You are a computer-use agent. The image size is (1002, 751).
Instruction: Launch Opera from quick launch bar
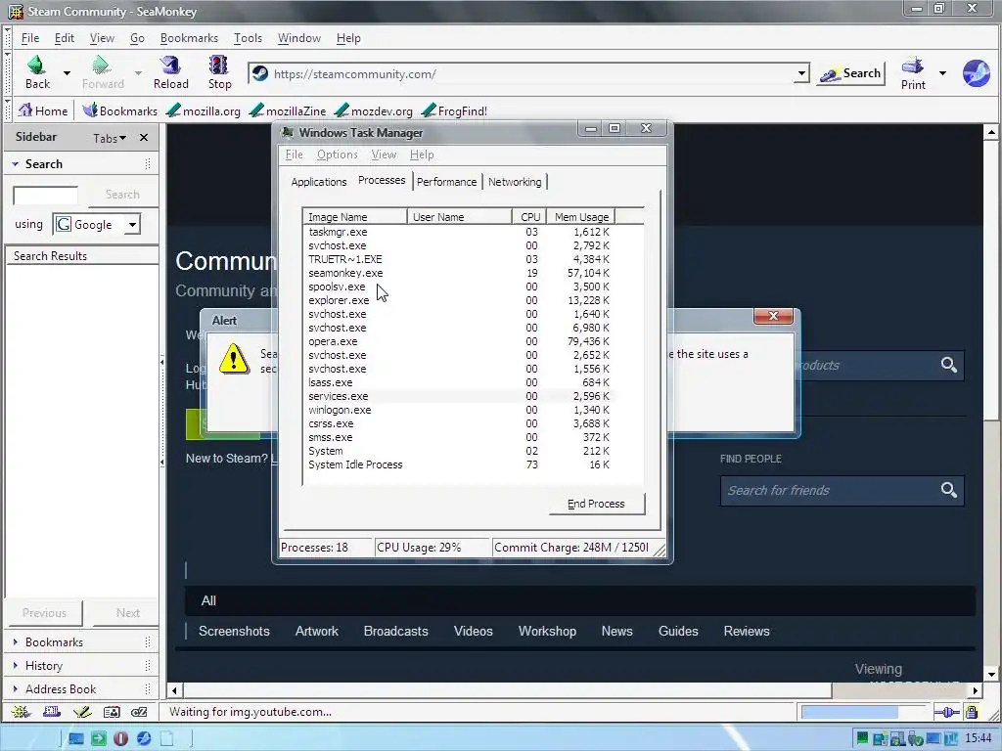[120, 739]
